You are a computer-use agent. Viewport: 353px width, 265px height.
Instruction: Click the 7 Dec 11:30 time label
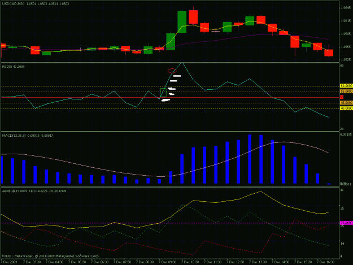tap(212, 262)
